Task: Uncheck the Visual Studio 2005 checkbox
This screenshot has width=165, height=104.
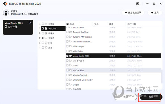Action: (67, 56)
